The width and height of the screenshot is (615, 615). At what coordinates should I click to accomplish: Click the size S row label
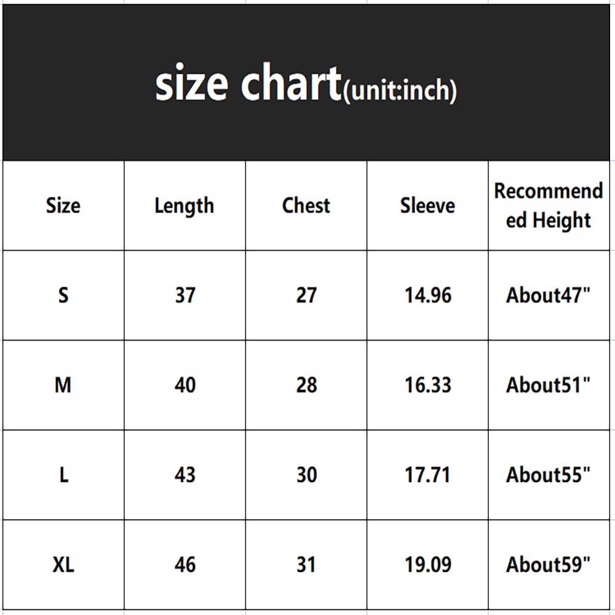coord(63,295)
